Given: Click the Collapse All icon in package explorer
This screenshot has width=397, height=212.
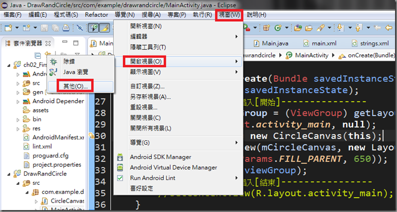Looking at the screenshot, I should coord(38,55).
